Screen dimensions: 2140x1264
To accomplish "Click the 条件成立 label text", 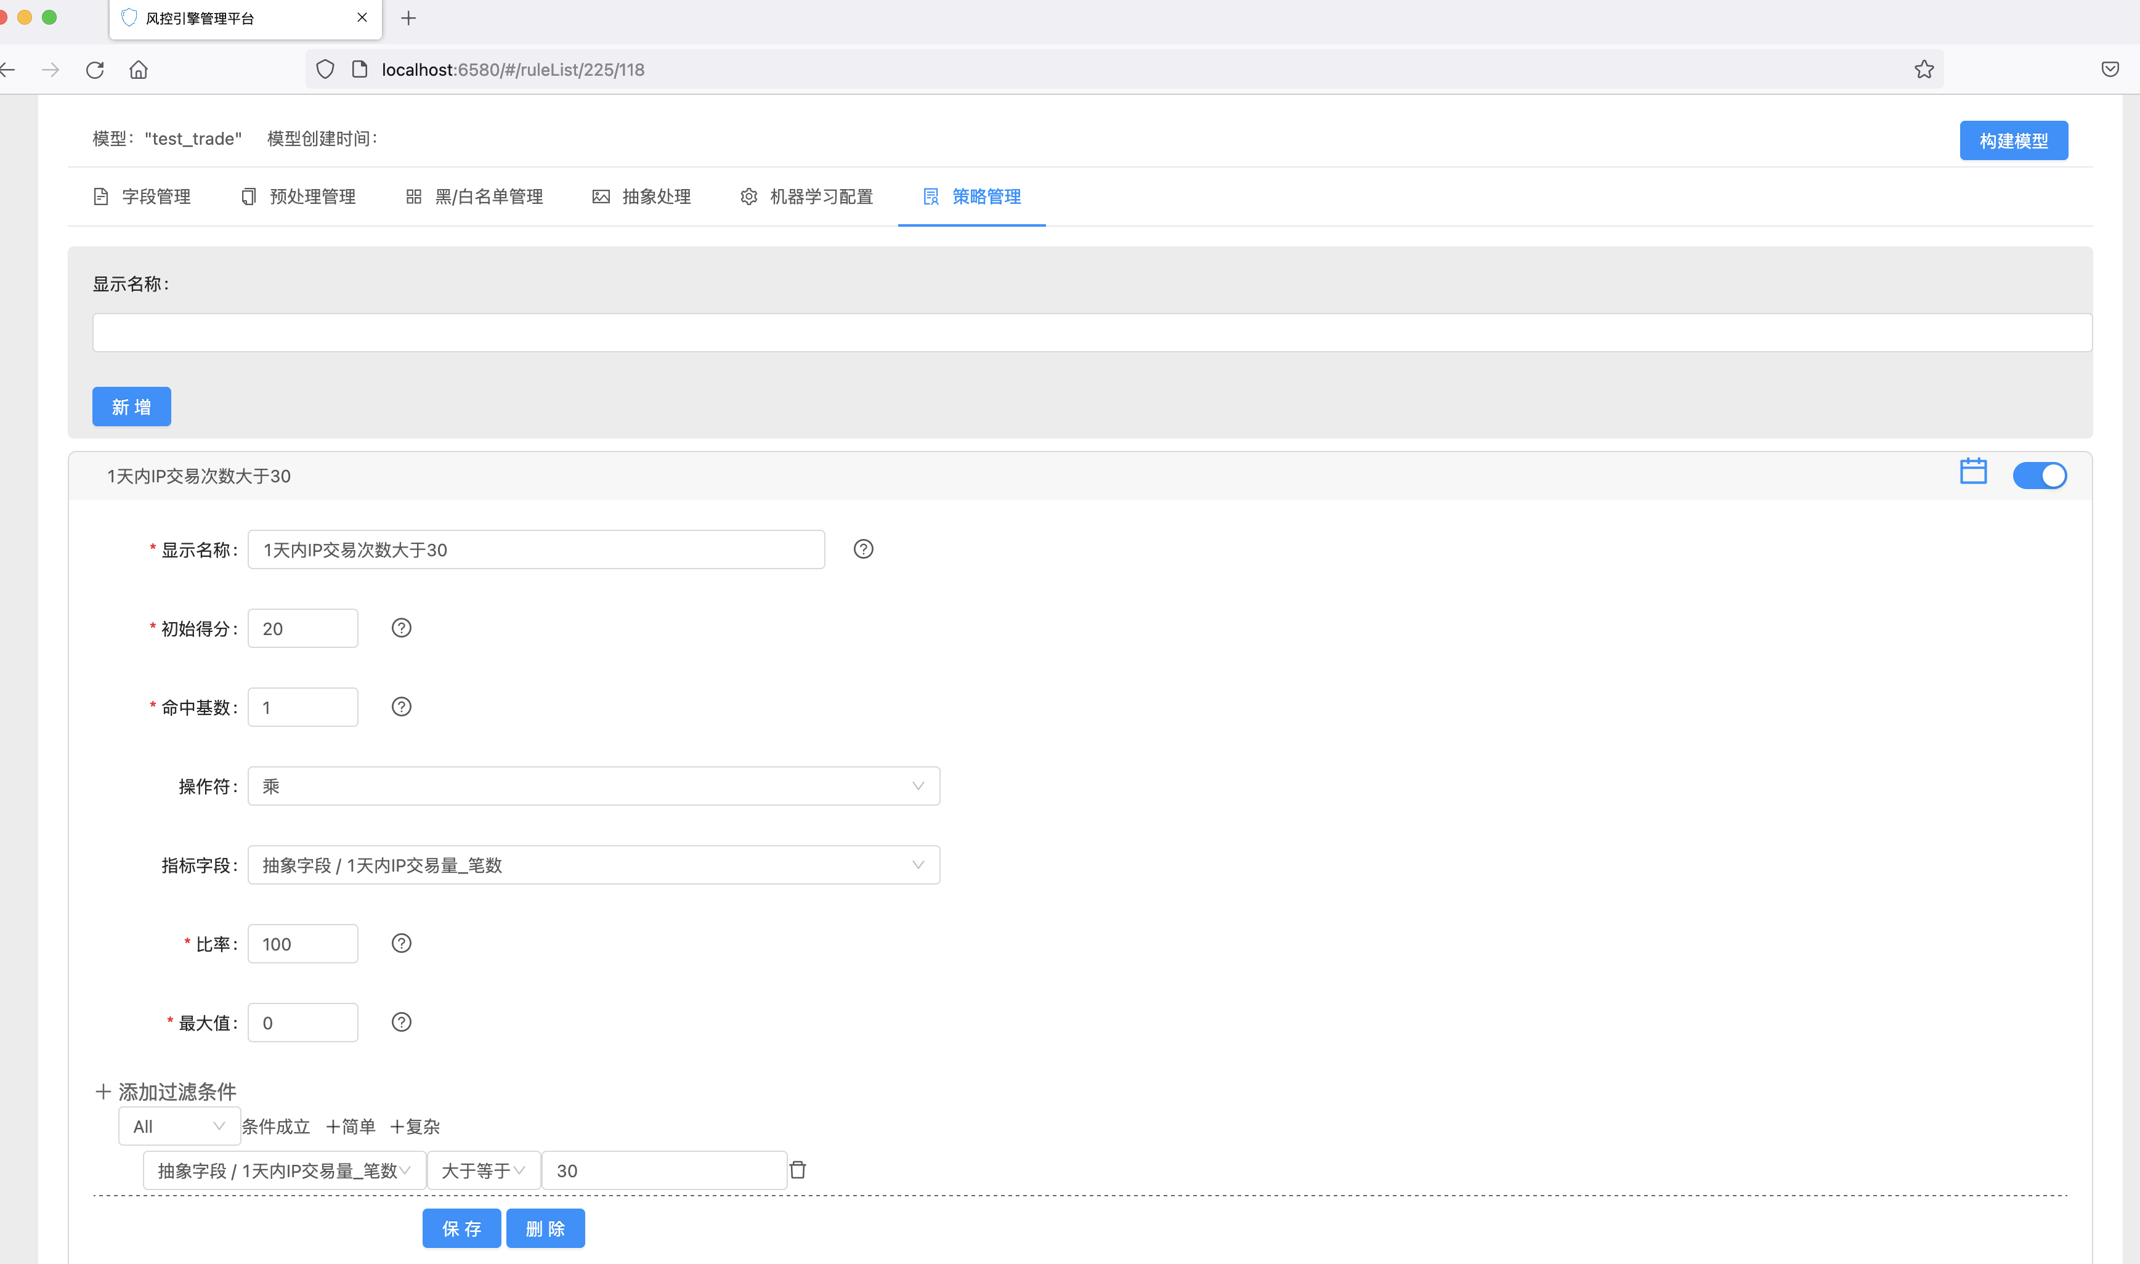I will coord(276,1126).
